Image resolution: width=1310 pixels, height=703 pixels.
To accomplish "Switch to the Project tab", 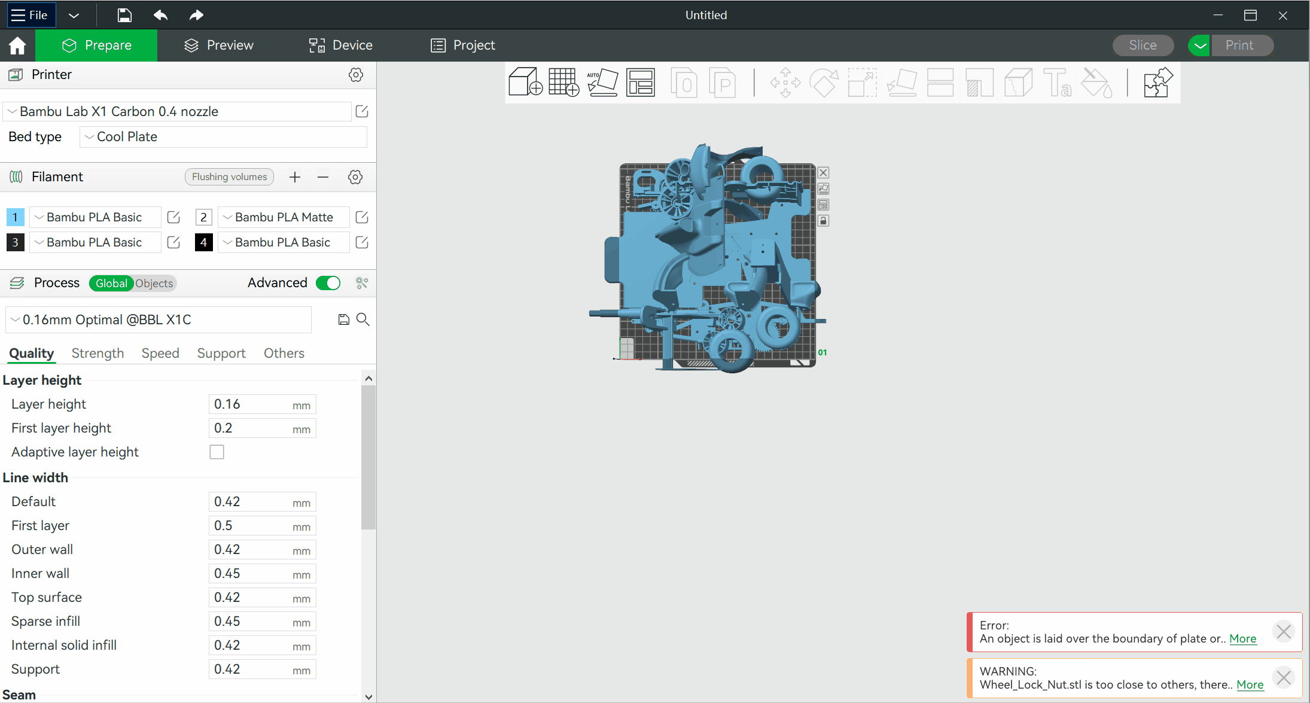I will click(x=463, y=45).
